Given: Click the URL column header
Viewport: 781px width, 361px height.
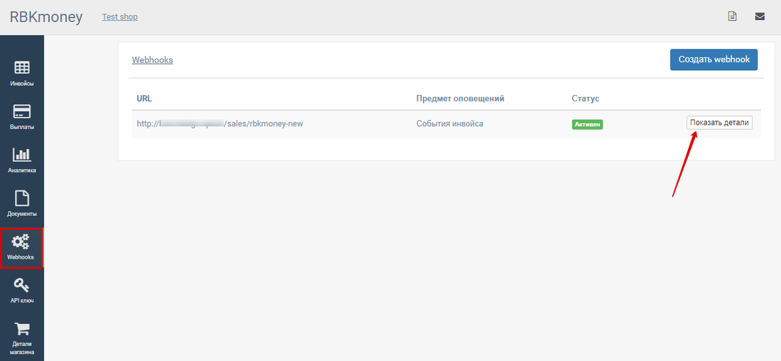Looking at the screenshot, I should [x=144, y=99].
